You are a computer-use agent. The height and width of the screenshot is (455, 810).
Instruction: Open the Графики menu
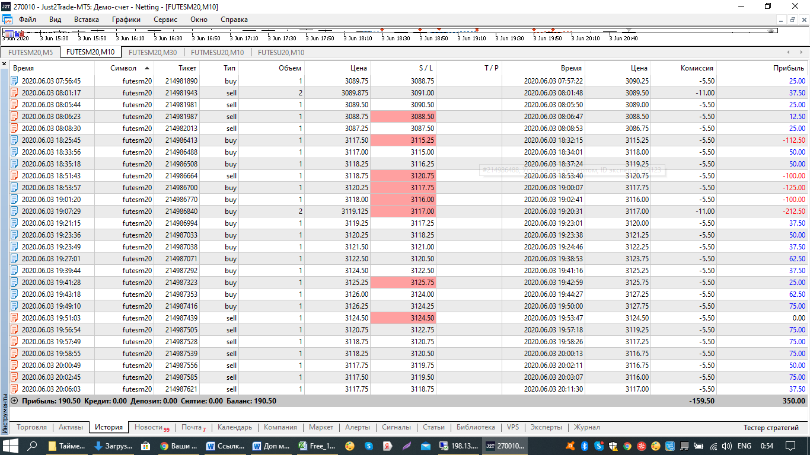click(126, 20)
